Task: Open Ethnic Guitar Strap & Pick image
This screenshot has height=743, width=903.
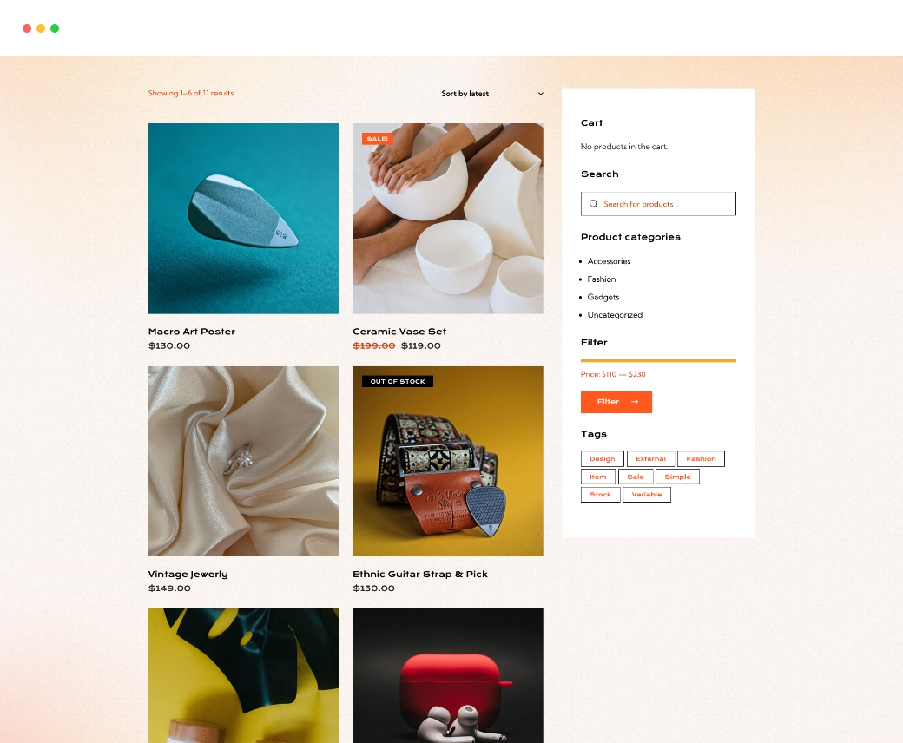Action: pyautogui.click(x=448, y=462)
